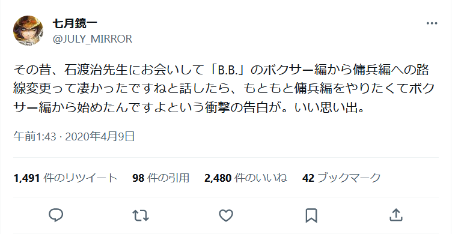The height and width of the screenshot is (234, 470).
Task: Click the tweet's middle line starting 線変更って
Action: tap(224, 89)
